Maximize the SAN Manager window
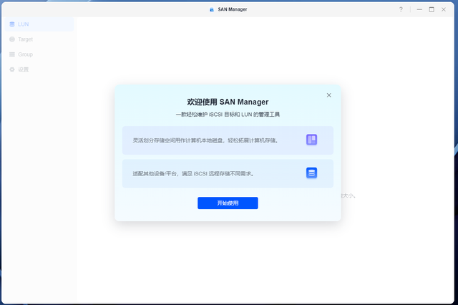This screenshot has height=305, width=458. [432, 9]
